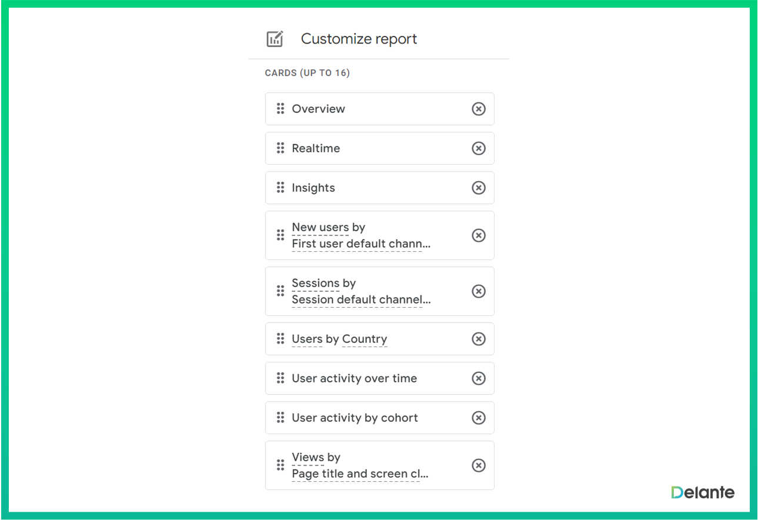
Task: Change the 'Sessions' metric selector
Action: pyautogui.click(x=316, y=284)
